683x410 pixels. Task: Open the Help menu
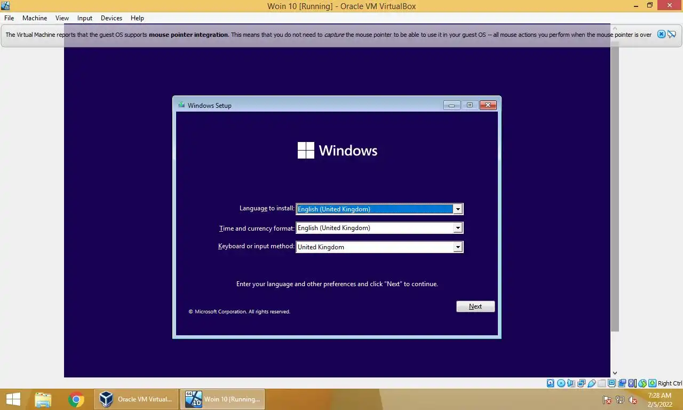click(137, 18)
